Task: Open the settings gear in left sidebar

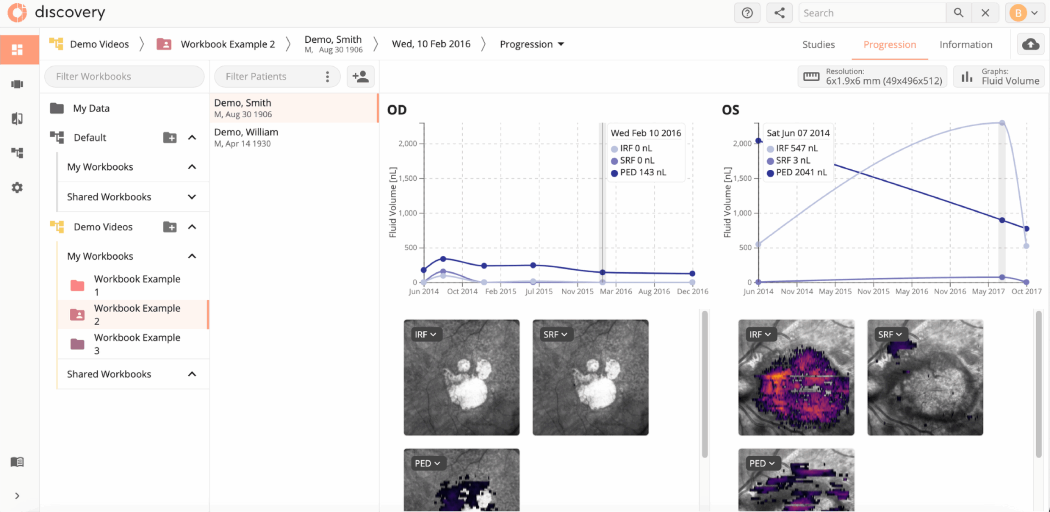Action: point(17,188)
